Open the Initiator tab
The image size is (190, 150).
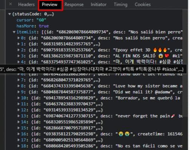99,4
